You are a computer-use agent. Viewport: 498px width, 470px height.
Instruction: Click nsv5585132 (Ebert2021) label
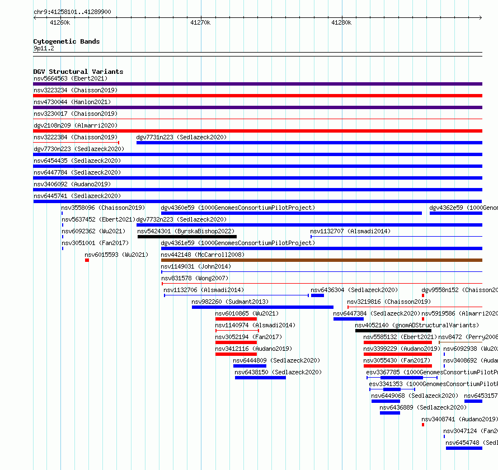(400, 337)
